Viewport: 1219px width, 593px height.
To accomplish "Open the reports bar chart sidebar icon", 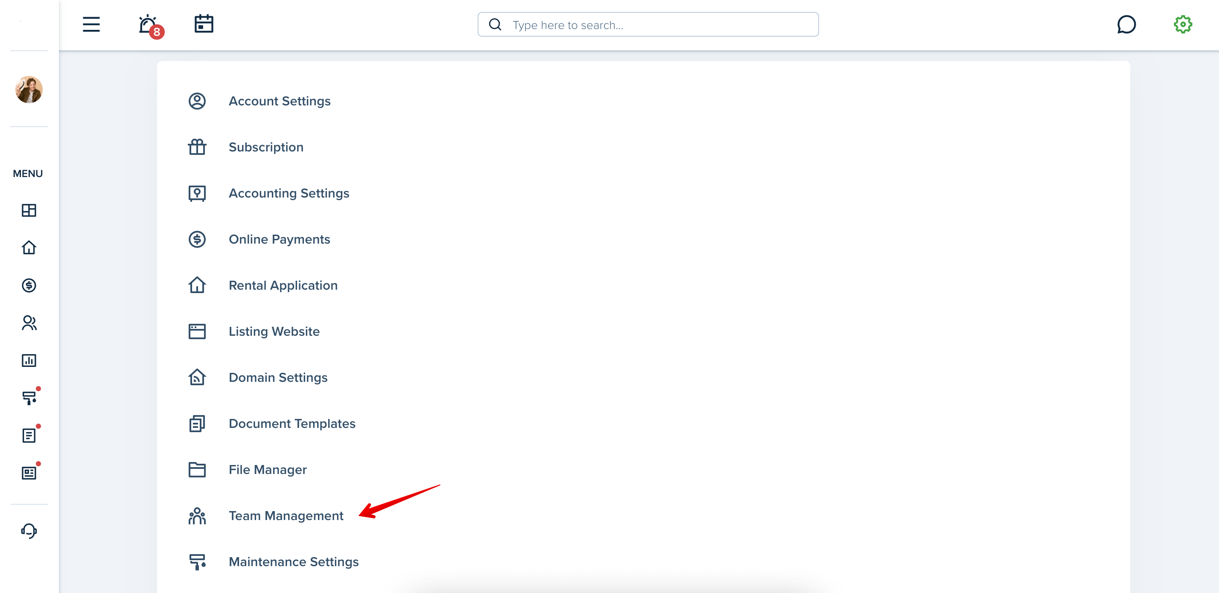I will coord(29,360).
